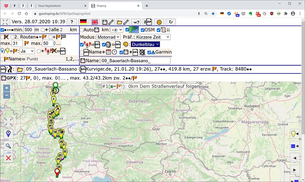Click the ZIP download icon
The image size is (305, 182).
(148, 22)
